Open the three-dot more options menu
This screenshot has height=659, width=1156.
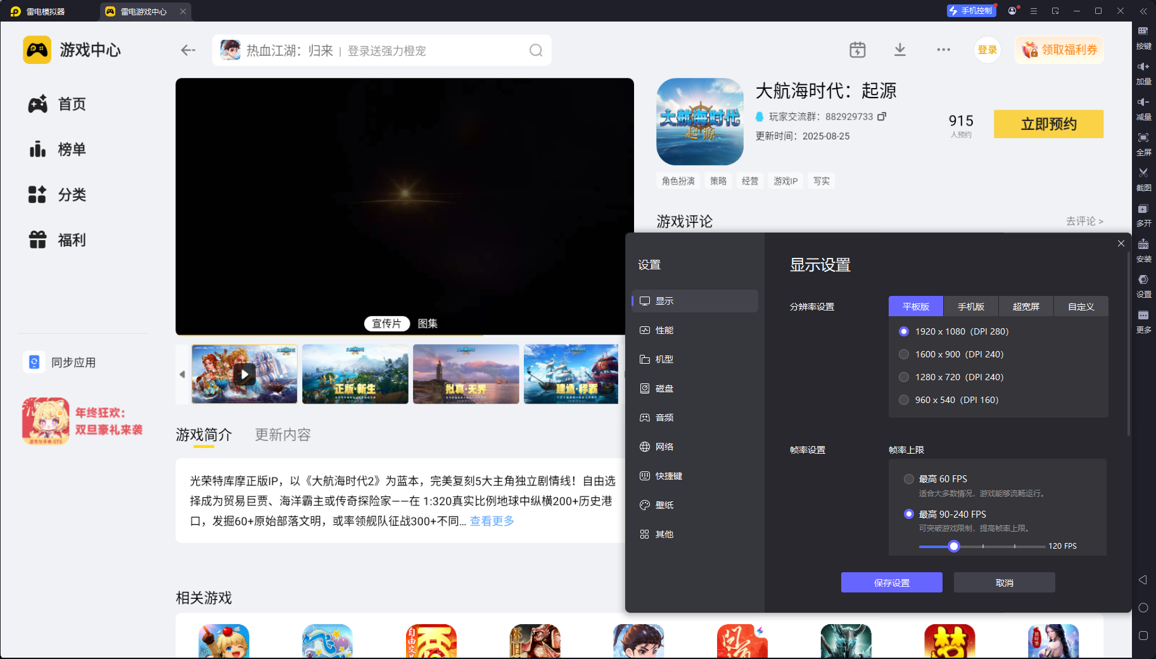[943, 50]
